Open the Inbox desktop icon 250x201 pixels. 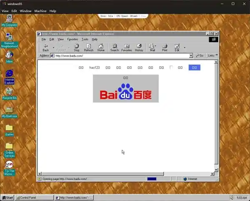[10, 57]
